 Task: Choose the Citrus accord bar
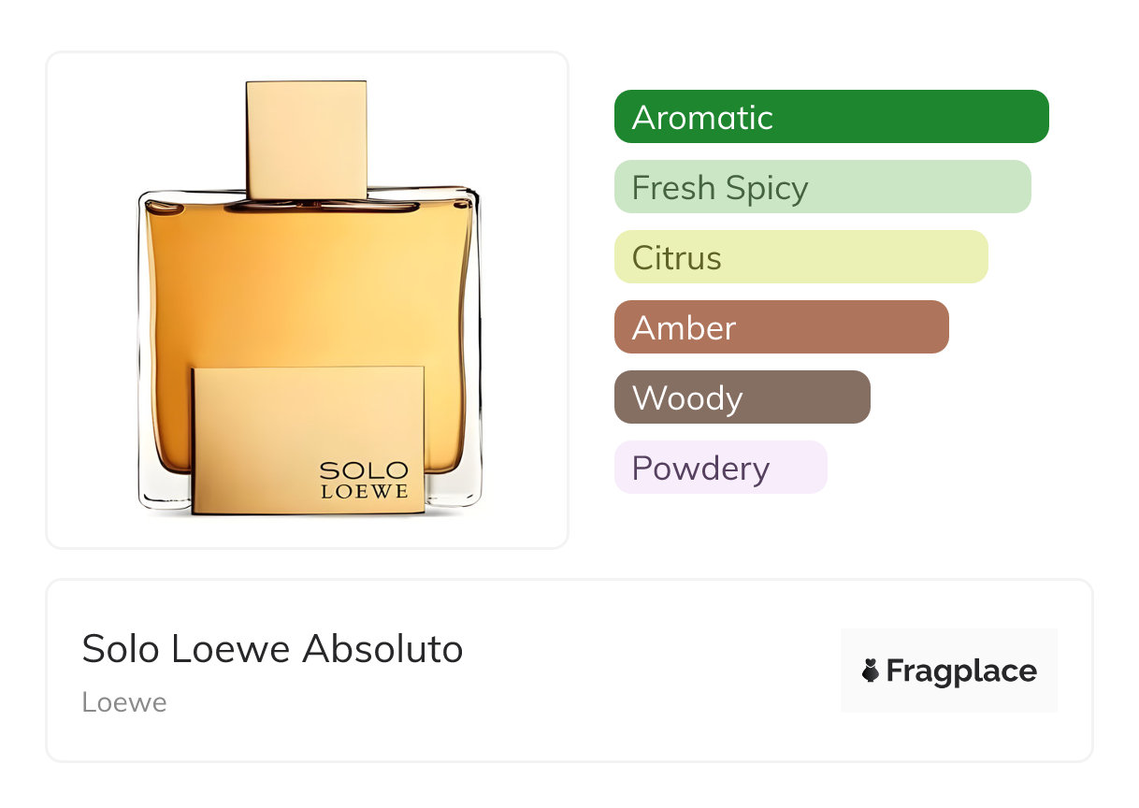coord(800,257)
